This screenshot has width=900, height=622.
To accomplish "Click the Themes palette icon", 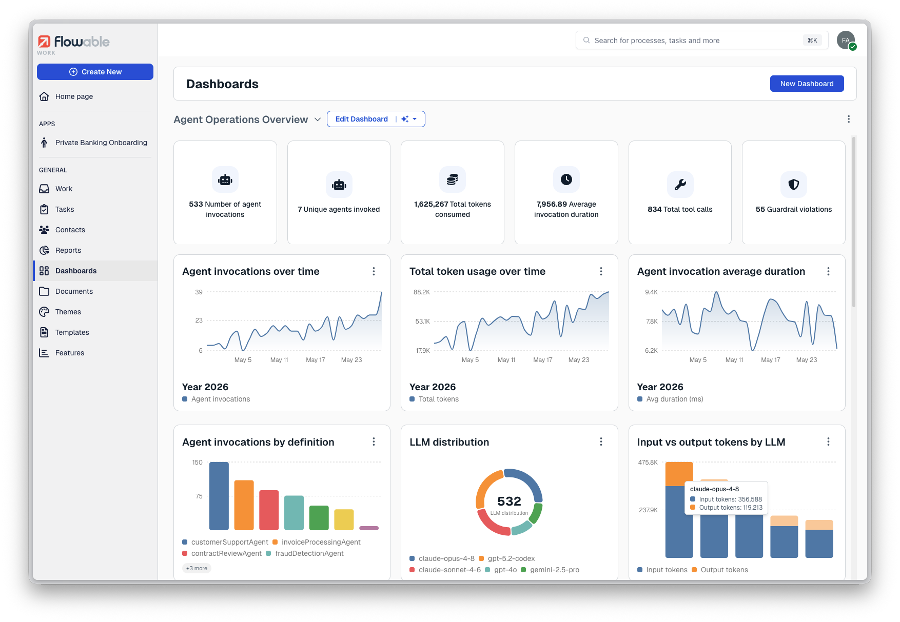I will (x=44, y=312).
